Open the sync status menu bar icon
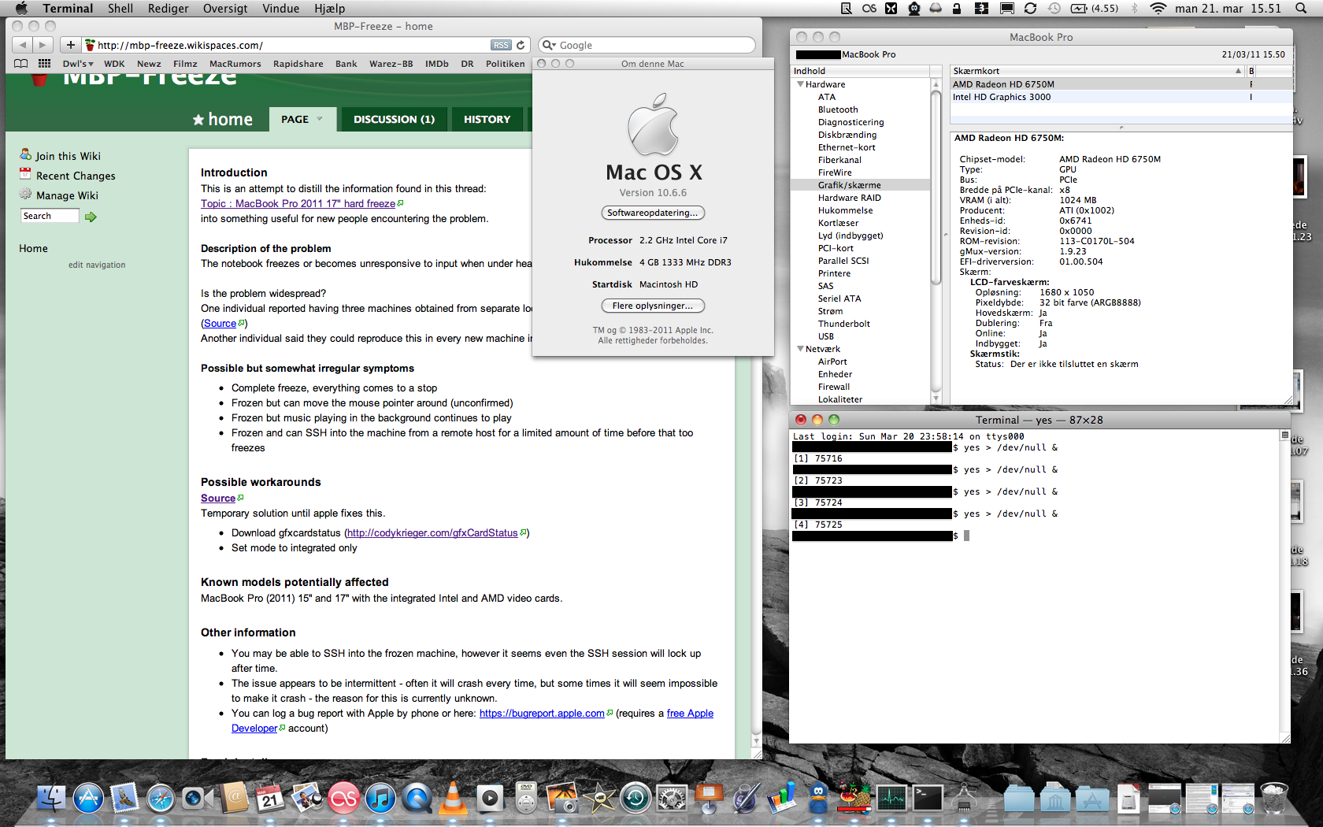This screenshot has height=827, width=1323. point(1030,9)
